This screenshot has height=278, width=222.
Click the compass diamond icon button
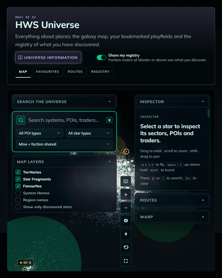(x=126, y=234)
